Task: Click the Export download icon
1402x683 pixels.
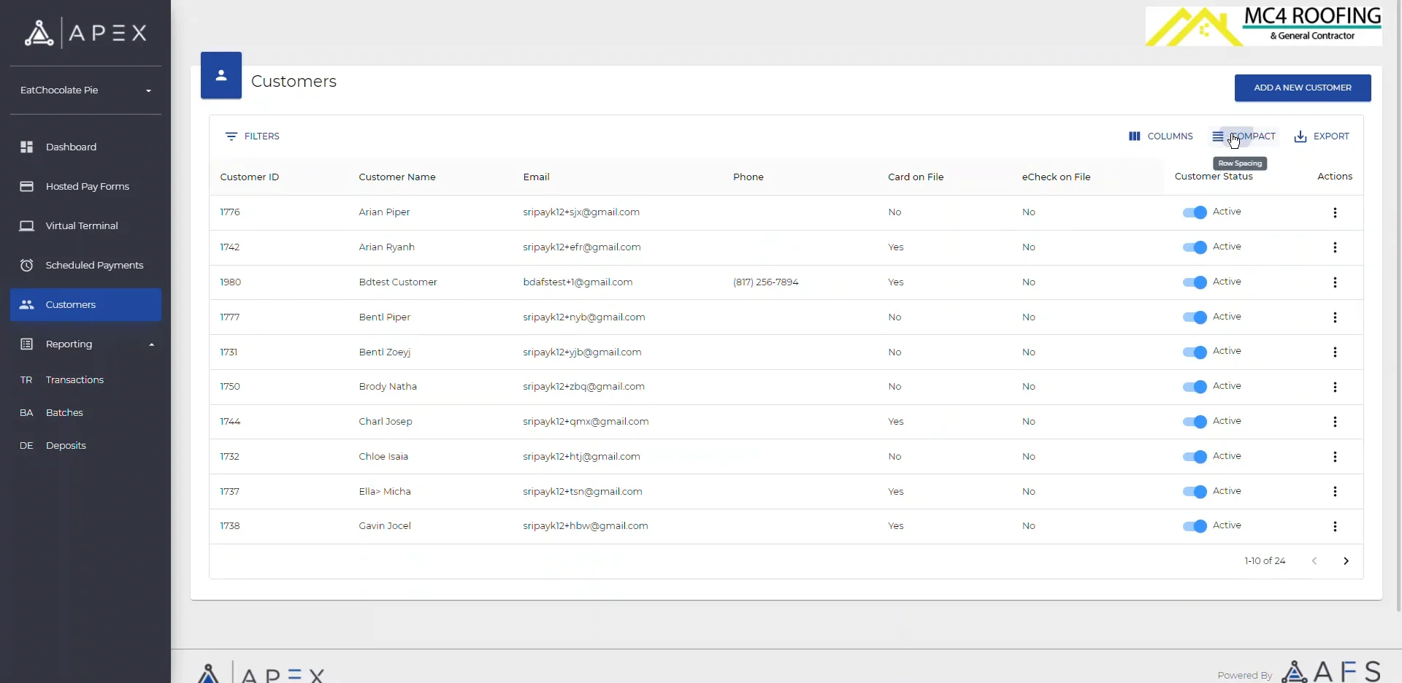Action: pyautogui.click(x=1301, y=136)
